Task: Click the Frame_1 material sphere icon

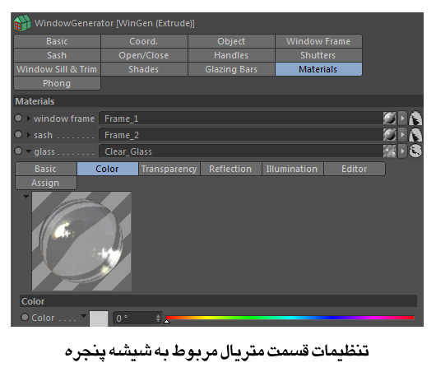Action: [x=389, y=119]
